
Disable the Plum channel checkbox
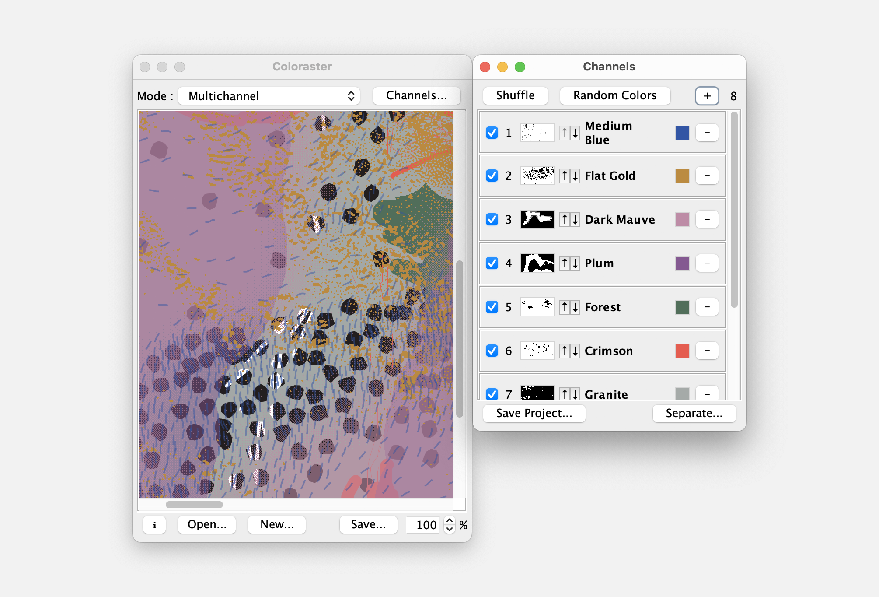(x=492, y=263)
